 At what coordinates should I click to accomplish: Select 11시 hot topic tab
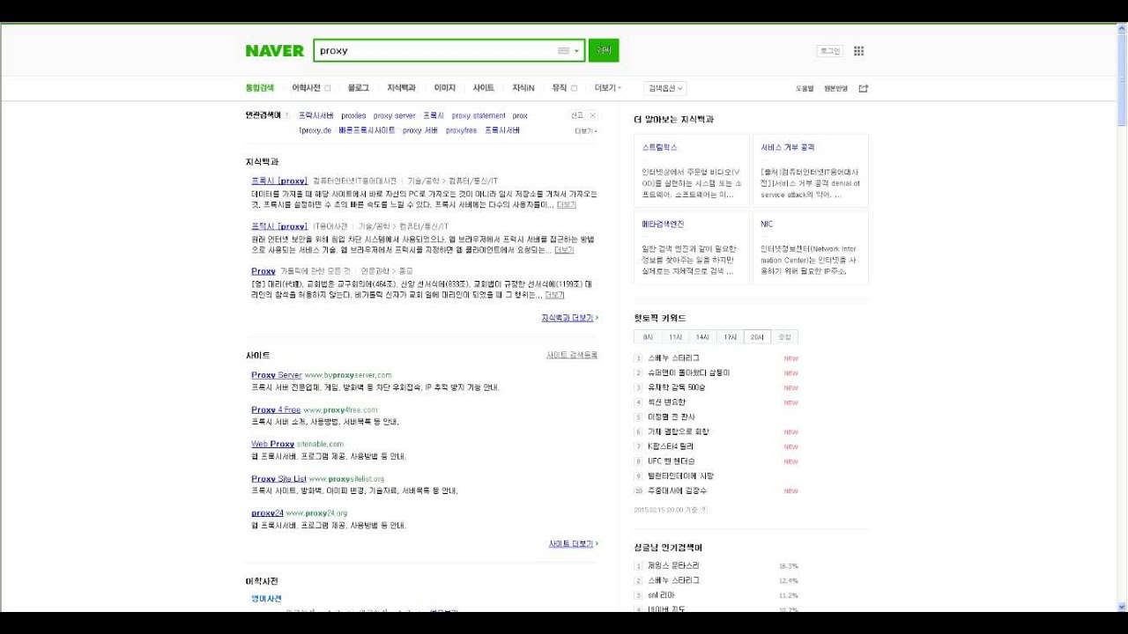pos(675,337)
